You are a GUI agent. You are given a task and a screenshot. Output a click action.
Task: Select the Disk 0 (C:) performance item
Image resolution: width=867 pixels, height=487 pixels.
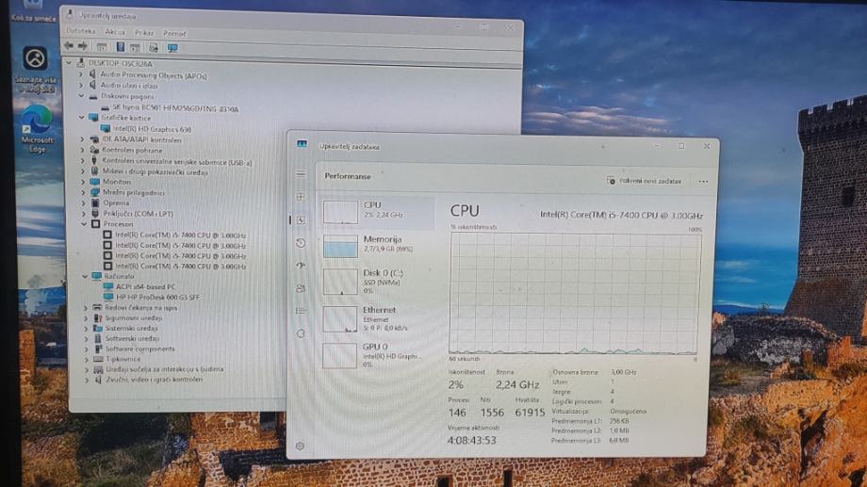(378, 281)
